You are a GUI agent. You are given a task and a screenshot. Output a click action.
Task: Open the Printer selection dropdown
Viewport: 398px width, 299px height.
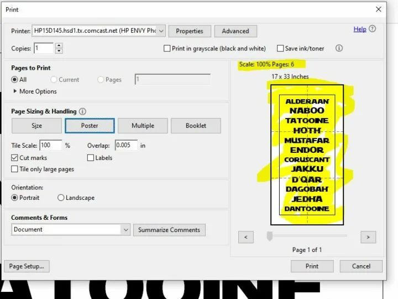click(160, 31)
